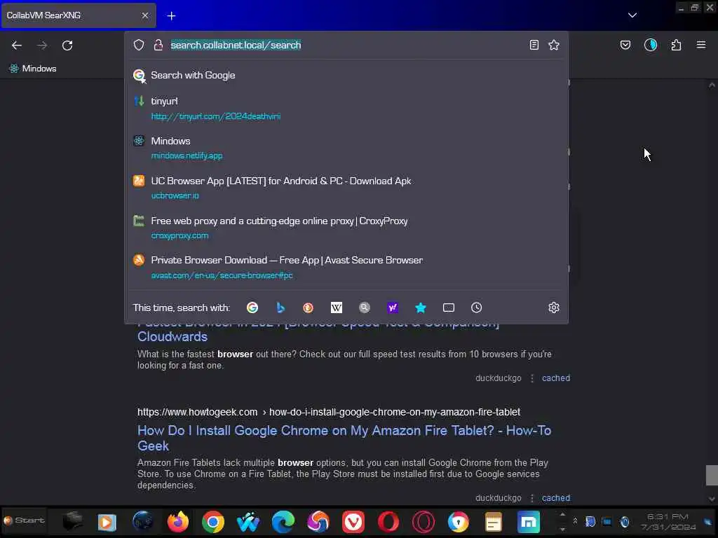The width and height of the screenshot is (718, 538).
Task: Select the Mindows netlify suggestion
Action: (x=346, y=148)
